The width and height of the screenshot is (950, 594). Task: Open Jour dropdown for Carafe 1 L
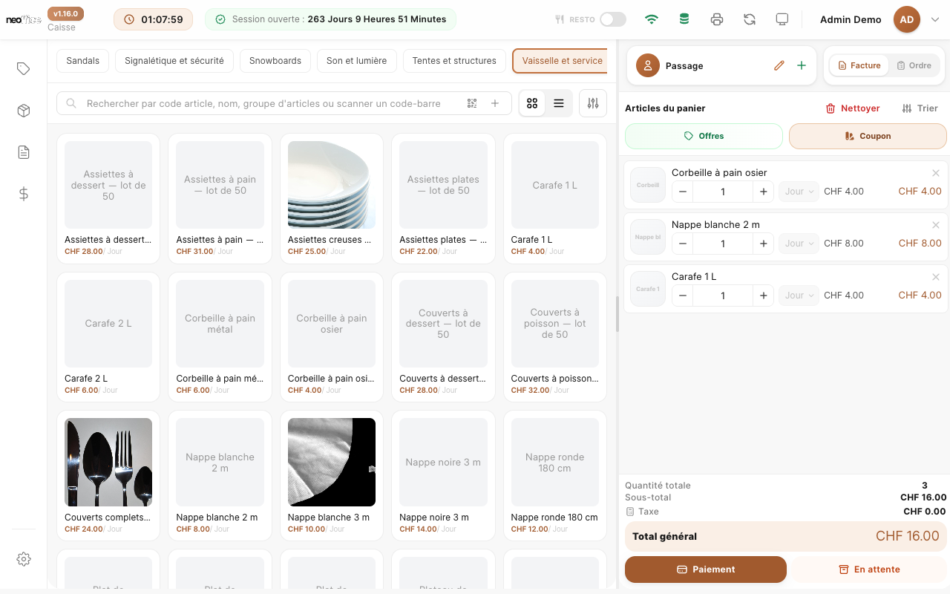click(x=799, y=296)
